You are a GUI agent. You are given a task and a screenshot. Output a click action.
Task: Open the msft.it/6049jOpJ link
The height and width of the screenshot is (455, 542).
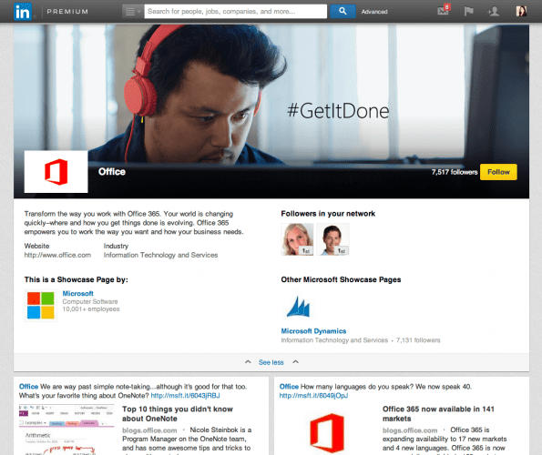coord(313,396)
